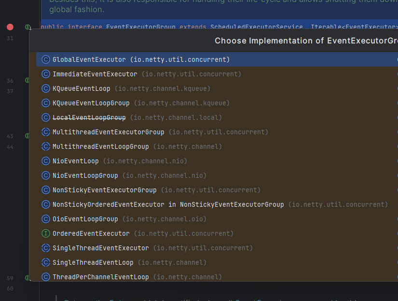Image resolution: width=398 pixels, height=301 pixels.
Task: Select SingleThreadEventExecutor implementation
Action: [217, 248]
